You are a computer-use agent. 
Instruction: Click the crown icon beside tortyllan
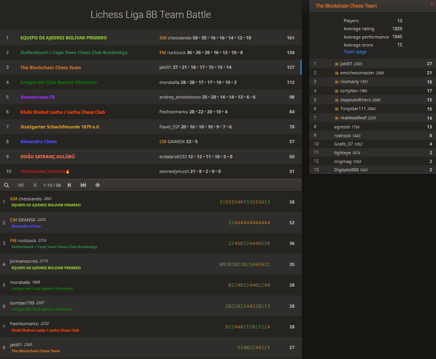point(336,91)
